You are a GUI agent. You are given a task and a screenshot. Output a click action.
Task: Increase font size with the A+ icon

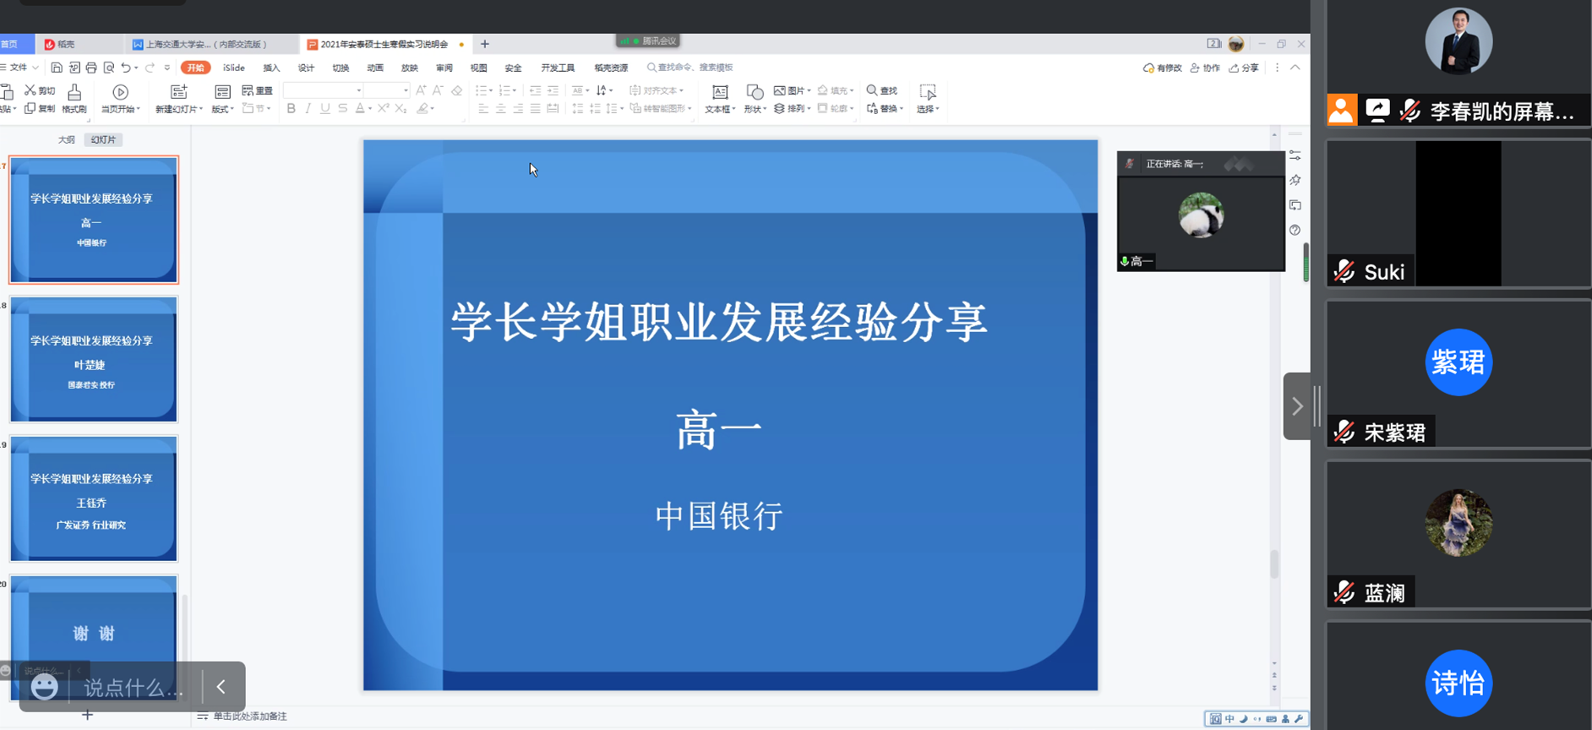point(421,90)
